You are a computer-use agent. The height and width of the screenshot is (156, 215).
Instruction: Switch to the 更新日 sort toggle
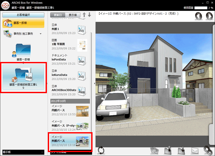coord(58,15)
